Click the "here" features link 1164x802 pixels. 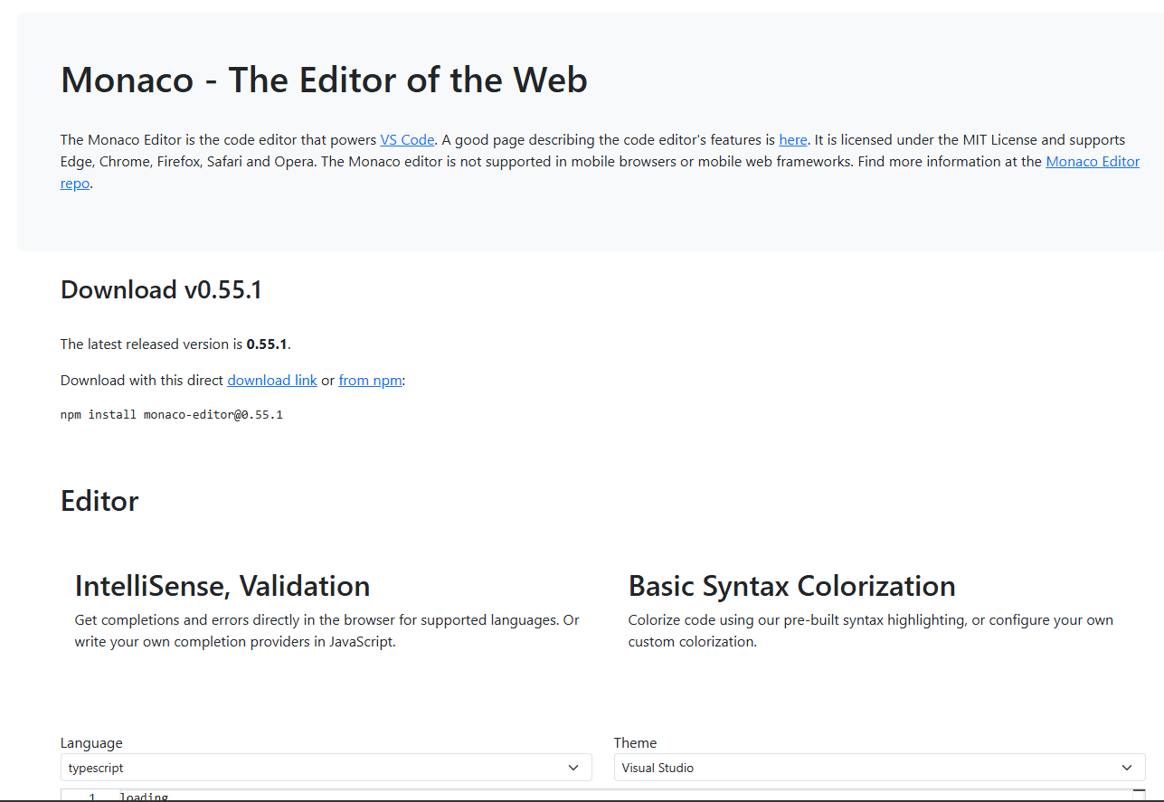792,139
